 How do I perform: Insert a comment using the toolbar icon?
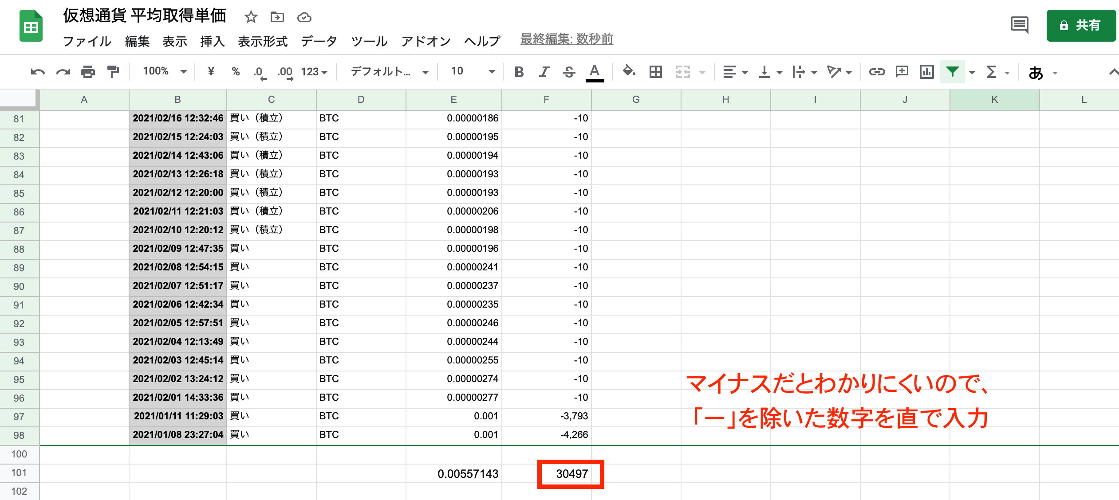tap(901, 71)
